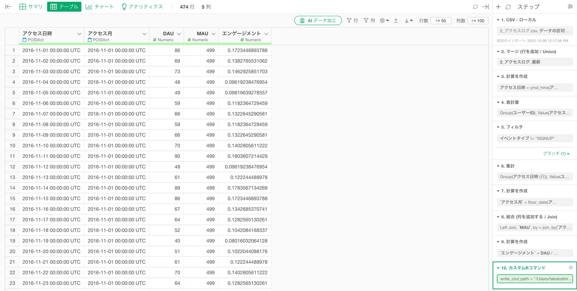
Task: Click the collapse left panel arrow icon
Action: (8, 7)
